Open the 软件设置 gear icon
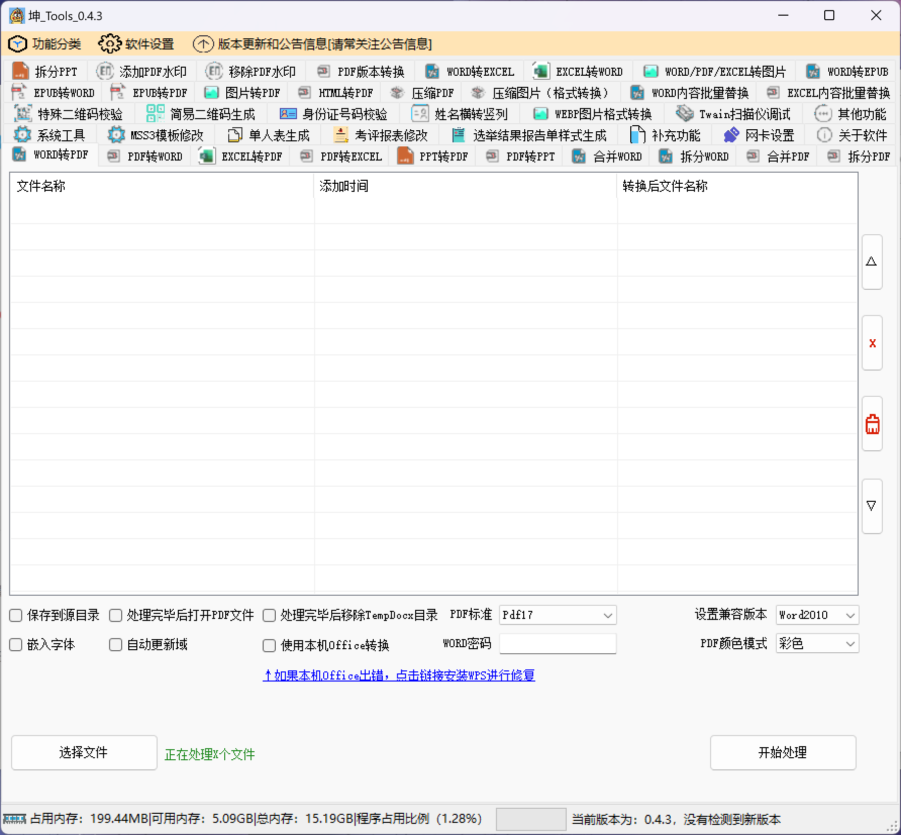 click(x=110, y=44)
